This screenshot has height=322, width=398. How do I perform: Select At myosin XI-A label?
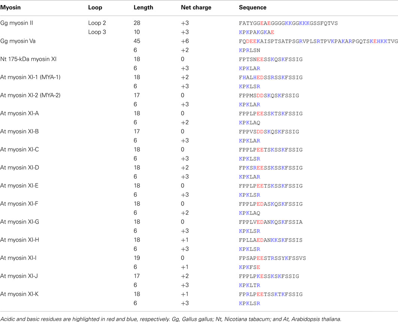(x=19, y=113)
